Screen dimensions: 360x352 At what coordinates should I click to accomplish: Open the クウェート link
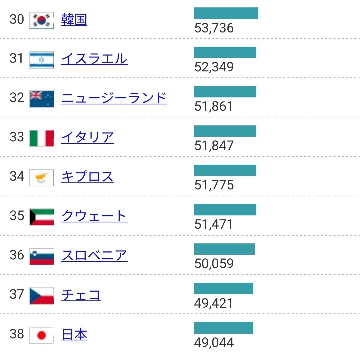[94, 216]
